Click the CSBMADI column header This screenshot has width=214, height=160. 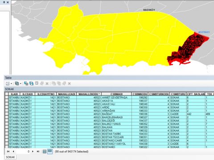[x=116, y=94]
